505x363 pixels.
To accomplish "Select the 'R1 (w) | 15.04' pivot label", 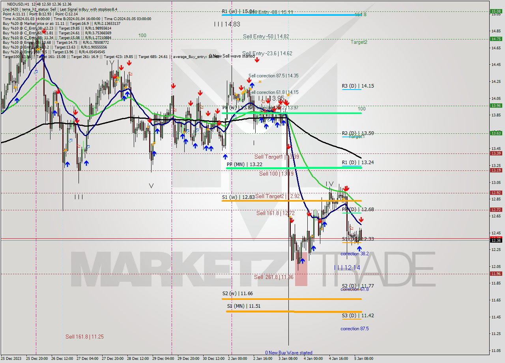I will 238,11.
